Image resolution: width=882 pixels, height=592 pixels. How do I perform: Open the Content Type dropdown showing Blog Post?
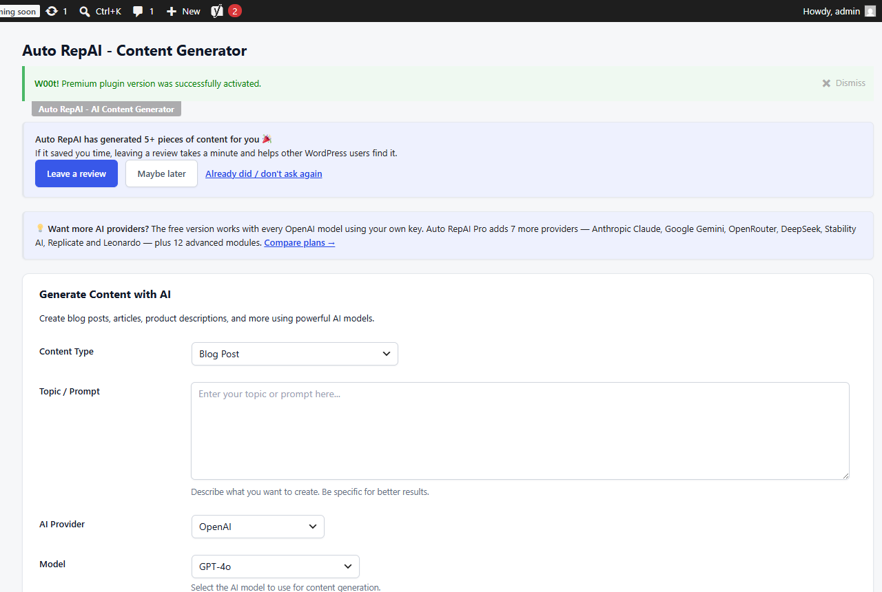pos(295,354)
